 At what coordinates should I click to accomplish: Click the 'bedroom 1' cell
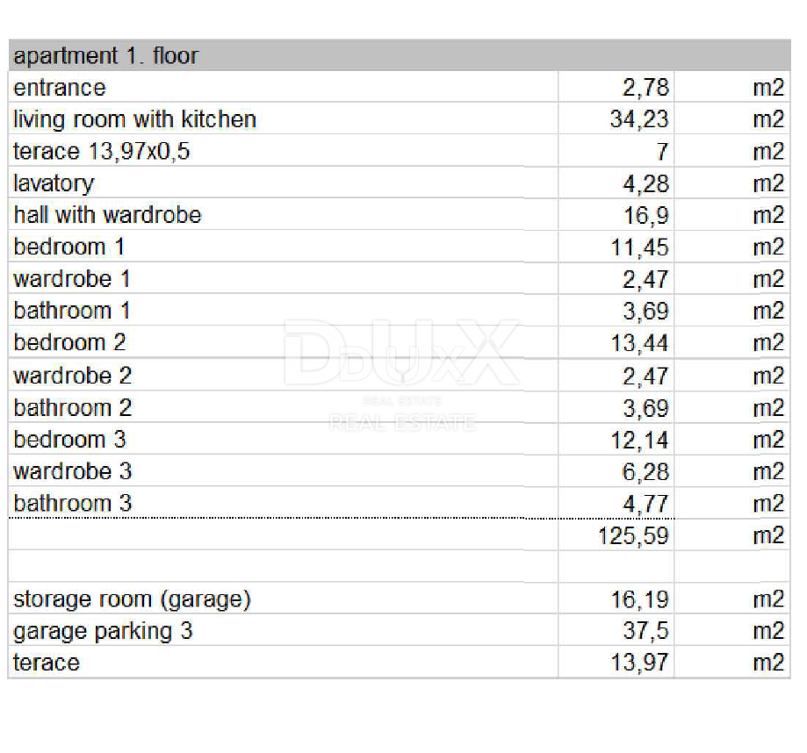pos(69,247)
